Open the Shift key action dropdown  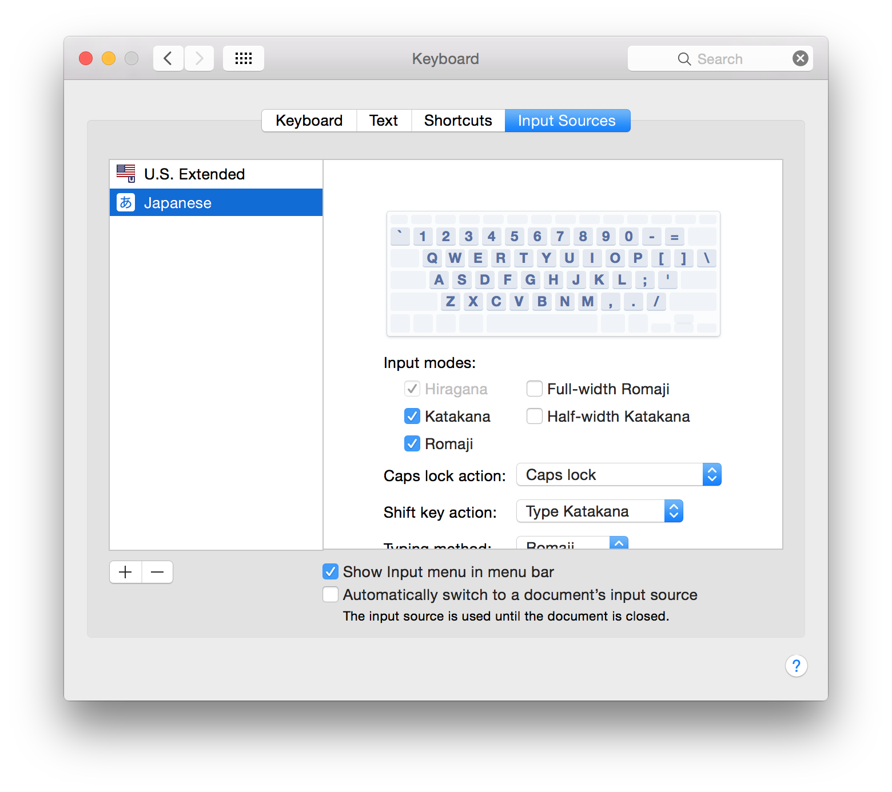599,511
